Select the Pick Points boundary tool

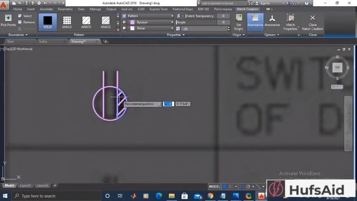pos(8,21)
